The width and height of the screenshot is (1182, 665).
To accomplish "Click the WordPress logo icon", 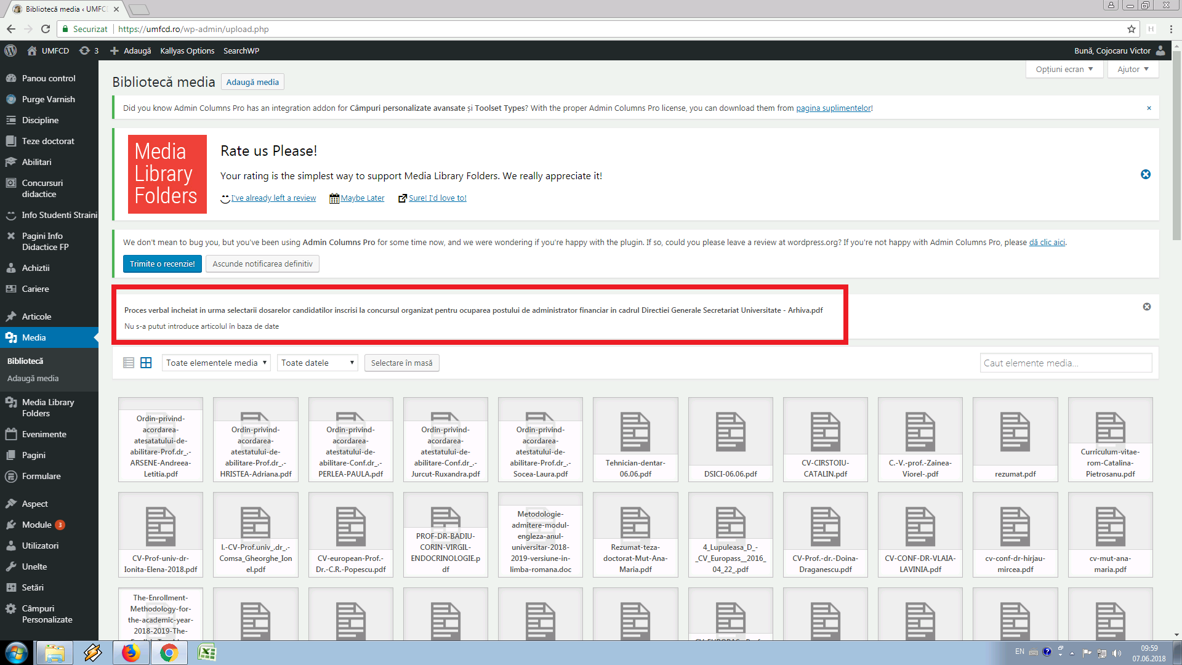I will (10, 50).
